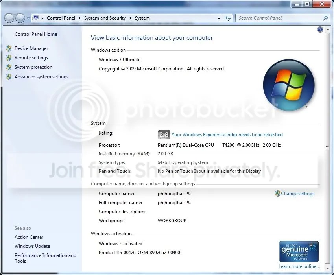Select System and Security breadcrumb
The height and width of the screenshot is (275, 334).
pos(105,18)
